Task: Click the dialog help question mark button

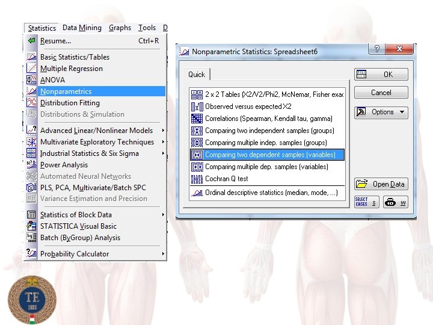Action: [x=376, y=49]
